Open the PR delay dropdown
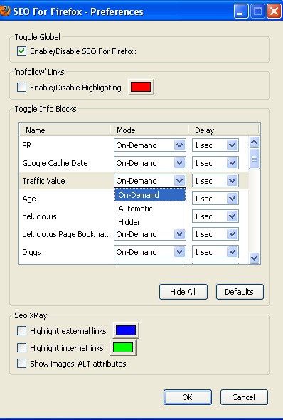This screenshot has height=420, width=283. coord(215,145)
